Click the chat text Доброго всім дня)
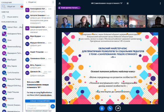Screen dimensions: 164x112 (x=38, y=12)
